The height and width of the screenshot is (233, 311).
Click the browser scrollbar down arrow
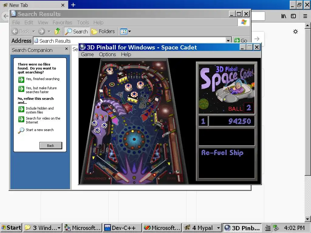tap(308, 219)
